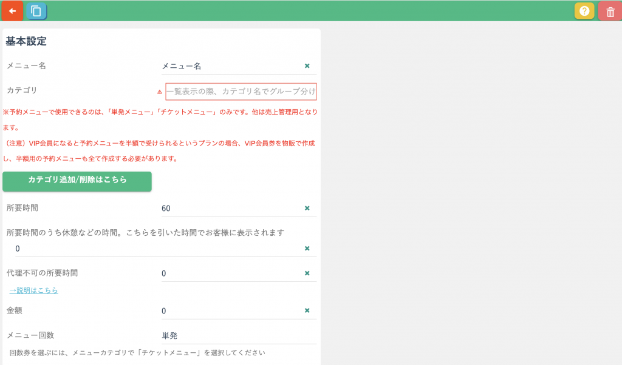Screen dimensions: 622x365
Task: Focus the 金額 amount input
Action: click(231, 311)
